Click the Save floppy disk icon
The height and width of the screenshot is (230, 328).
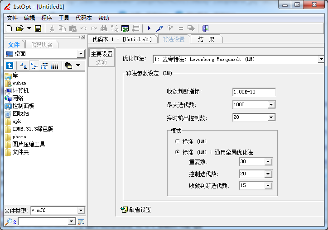click(x=38, y=28)
